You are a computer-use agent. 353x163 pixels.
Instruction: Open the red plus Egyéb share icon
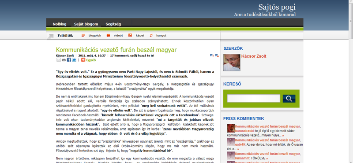[83, 60]
